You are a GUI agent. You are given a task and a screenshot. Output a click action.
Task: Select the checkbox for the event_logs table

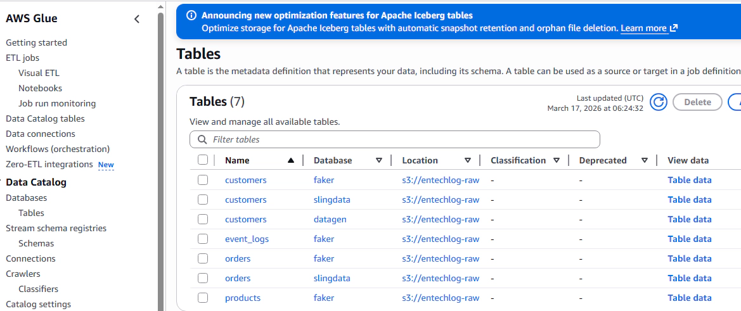point(203,239)
